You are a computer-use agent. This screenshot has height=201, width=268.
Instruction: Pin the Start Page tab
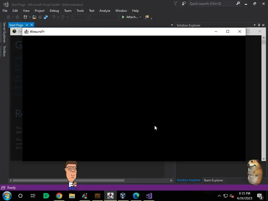(27, 25)
